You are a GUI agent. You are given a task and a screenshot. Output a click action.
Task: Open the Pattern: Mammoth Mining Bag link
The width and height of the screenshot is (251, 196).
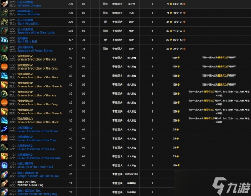tap(37, 194)
